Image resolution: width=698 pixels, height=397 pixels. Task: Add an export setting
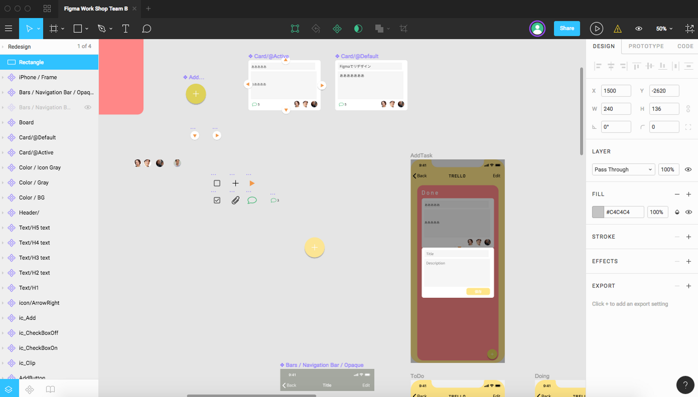coord(688,286)
